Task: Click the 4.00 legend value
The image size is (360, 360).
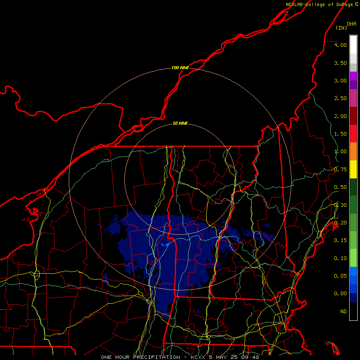Action: 340,45
